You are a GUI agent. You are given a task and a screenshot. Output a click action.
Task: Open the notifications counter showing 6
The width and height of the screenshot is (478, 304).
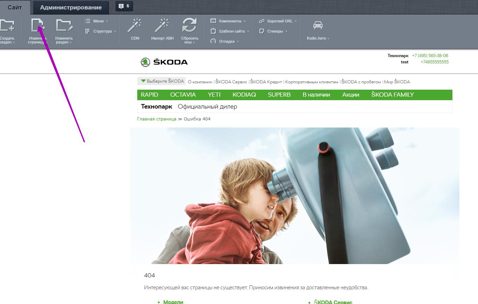pyautogui.click(x=124, y=6)
